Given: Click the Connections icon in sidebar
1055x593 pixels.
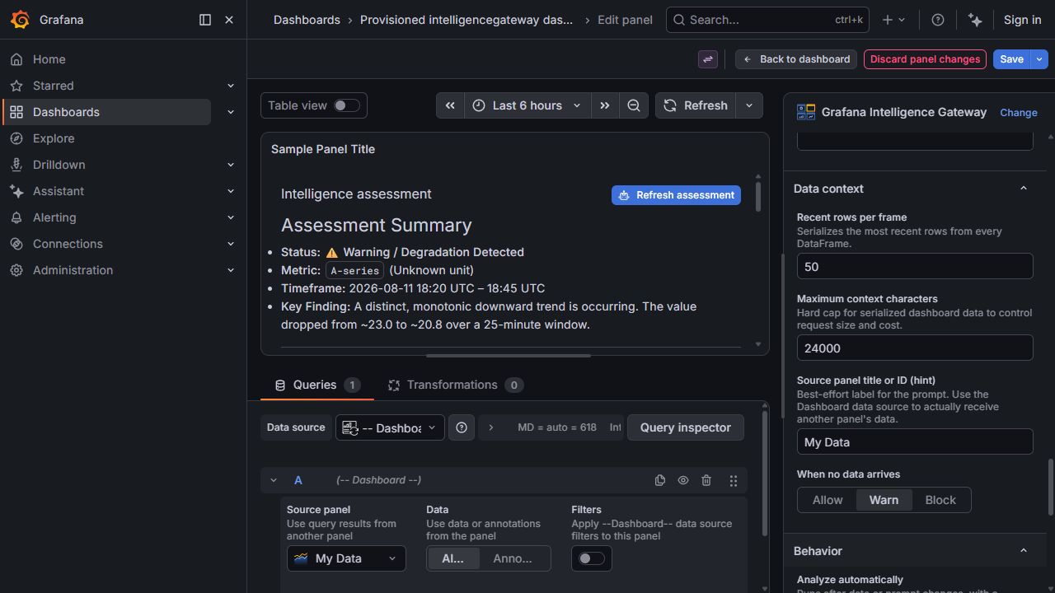Looking at the screenshot, I should 16,244.
